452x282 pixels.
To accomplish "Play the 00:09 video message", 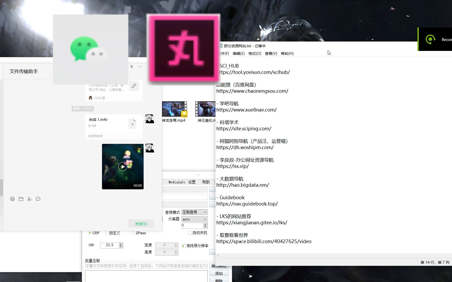I will (x=123, y=167).
